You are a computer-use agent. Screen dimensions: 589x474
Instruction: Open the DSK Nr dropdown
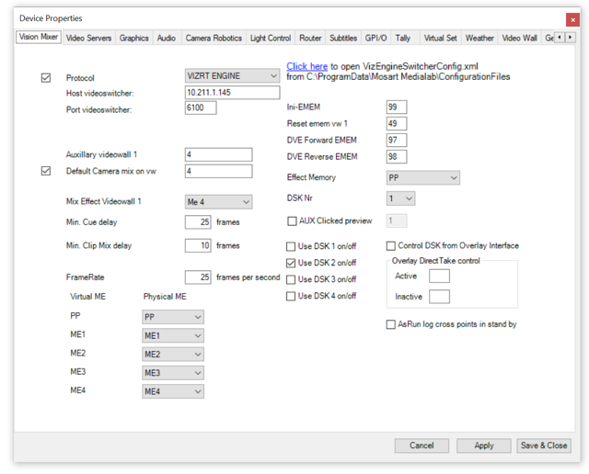tap(400, 198)
